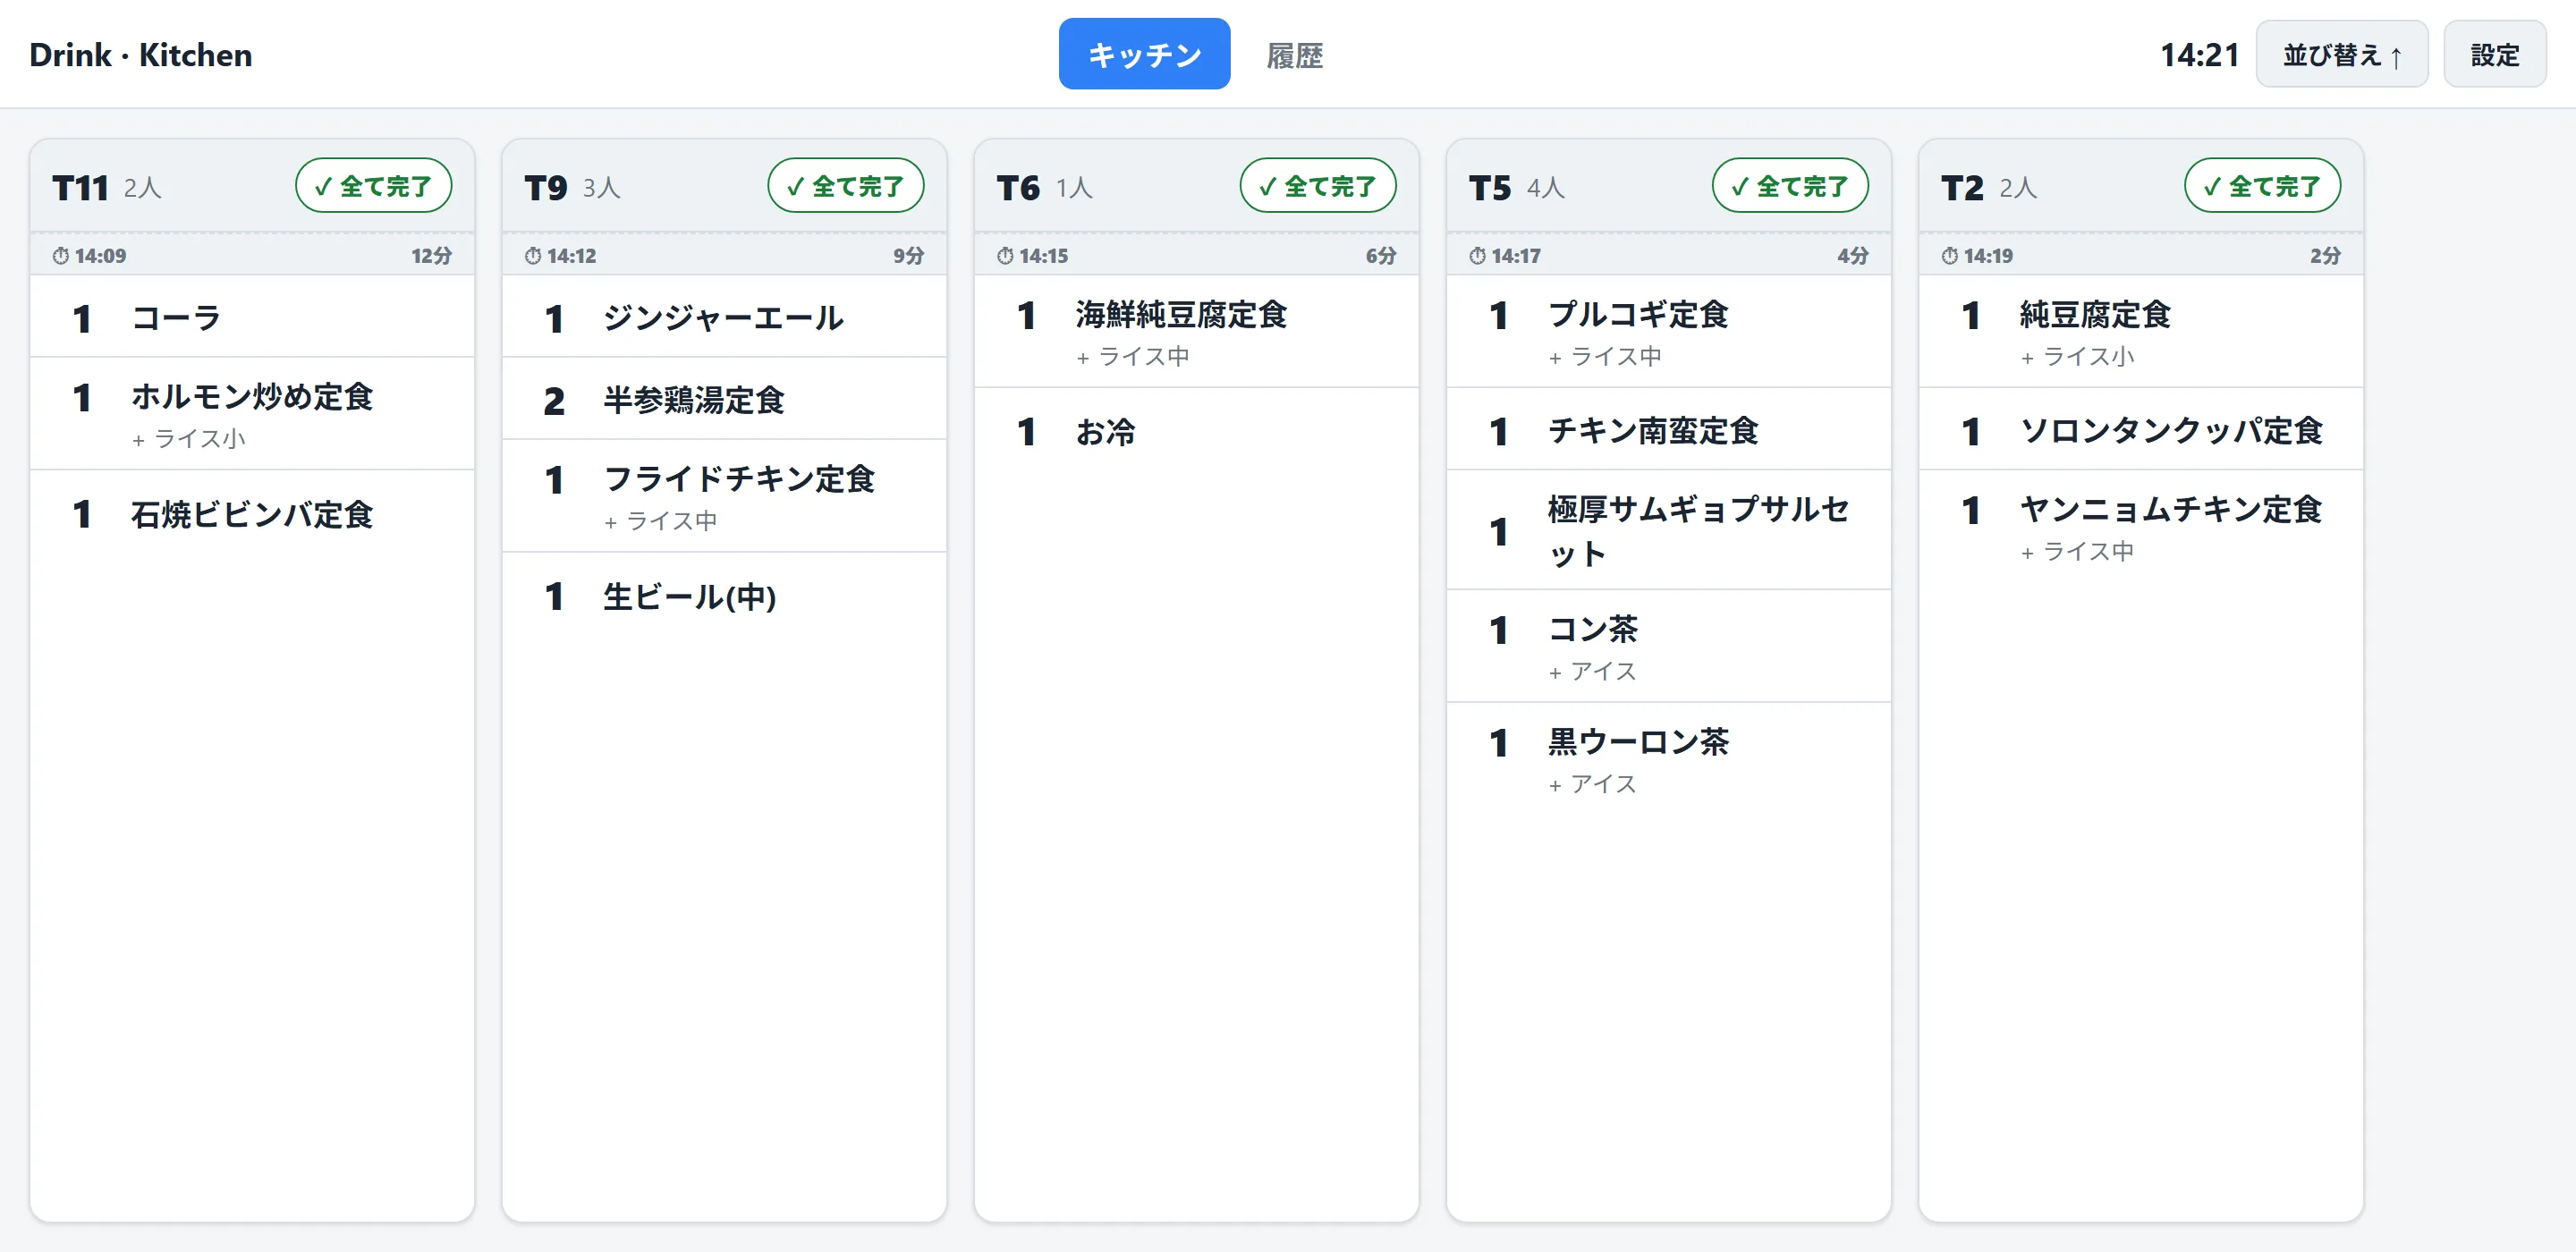Click the clock icon beside 14:09

pos(61,256)
